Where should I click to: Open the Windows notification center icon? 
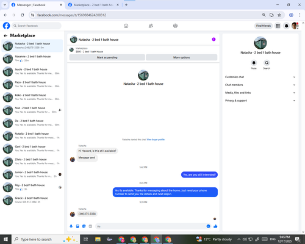click(x=297, y=239)
